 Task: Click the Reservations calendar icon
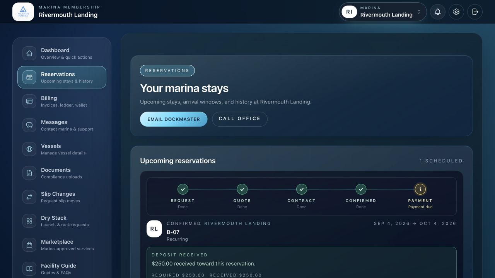29,77
